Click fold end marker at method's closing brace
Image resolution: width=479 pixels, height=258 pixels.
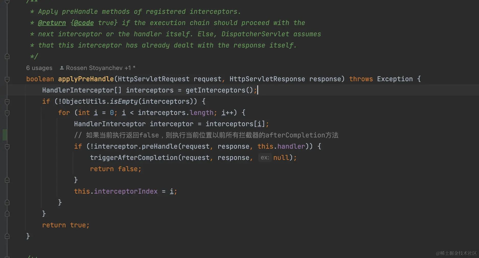[x=7, y=236]
